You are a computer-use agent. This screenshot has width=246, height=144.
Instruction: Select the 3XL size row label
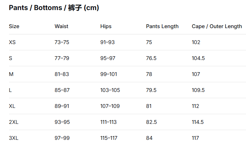tap(14, 138)
